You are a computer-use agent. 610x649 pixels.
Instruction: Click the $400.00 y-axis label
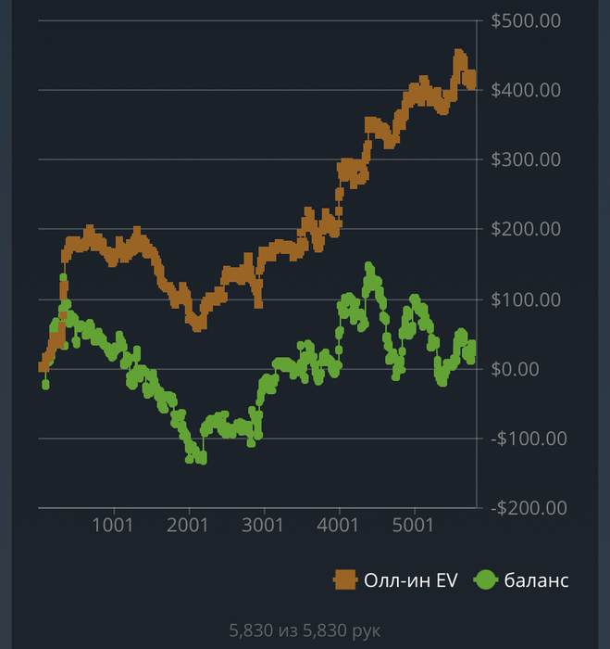pyautogui.click(x=527, y=90)
